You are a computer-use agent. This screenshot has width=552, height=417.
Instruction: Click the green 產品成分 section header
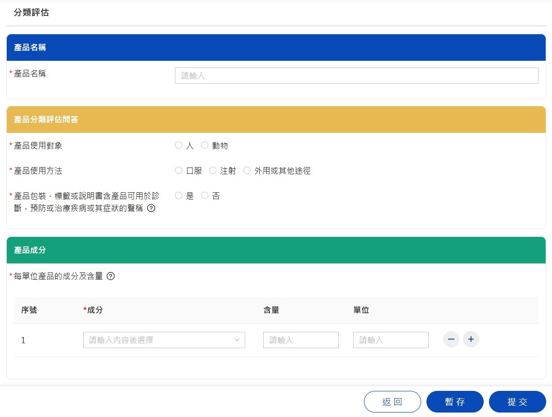(276, 250)
